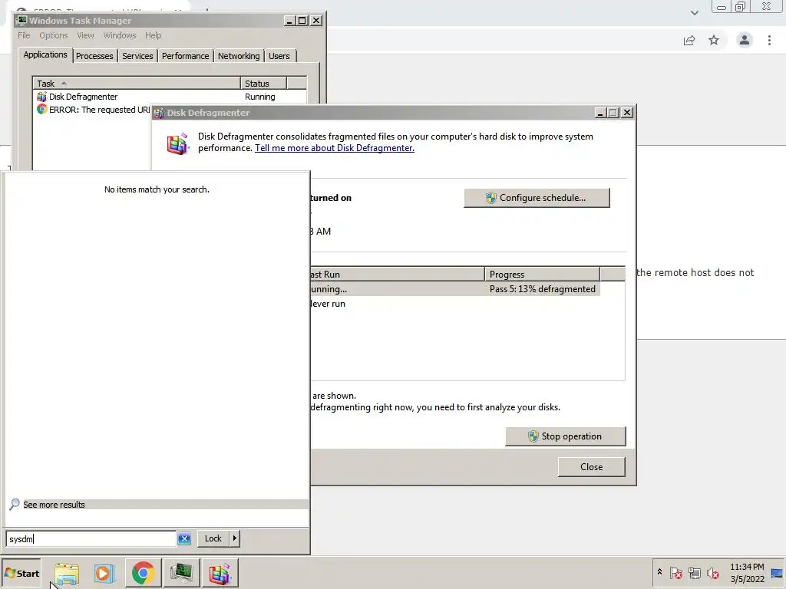Select the Applications tab
The height and width of the screenshot is (589, 786).
pyautogui.click(x=45, y=54)
